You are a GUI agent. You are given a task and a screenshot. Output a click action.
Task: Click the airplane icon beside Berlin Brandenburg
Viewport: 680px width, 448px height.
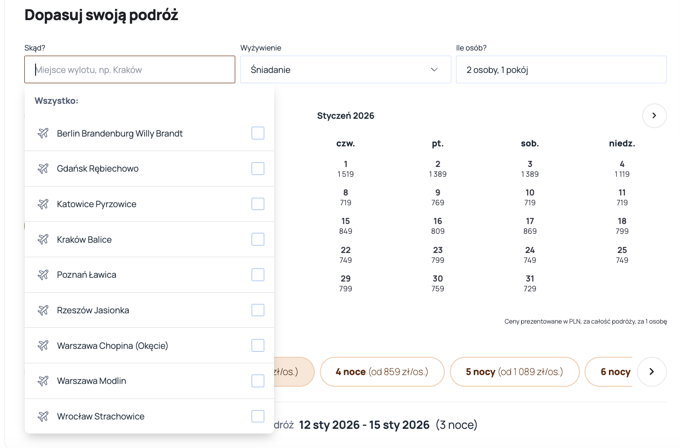(43, 133)
